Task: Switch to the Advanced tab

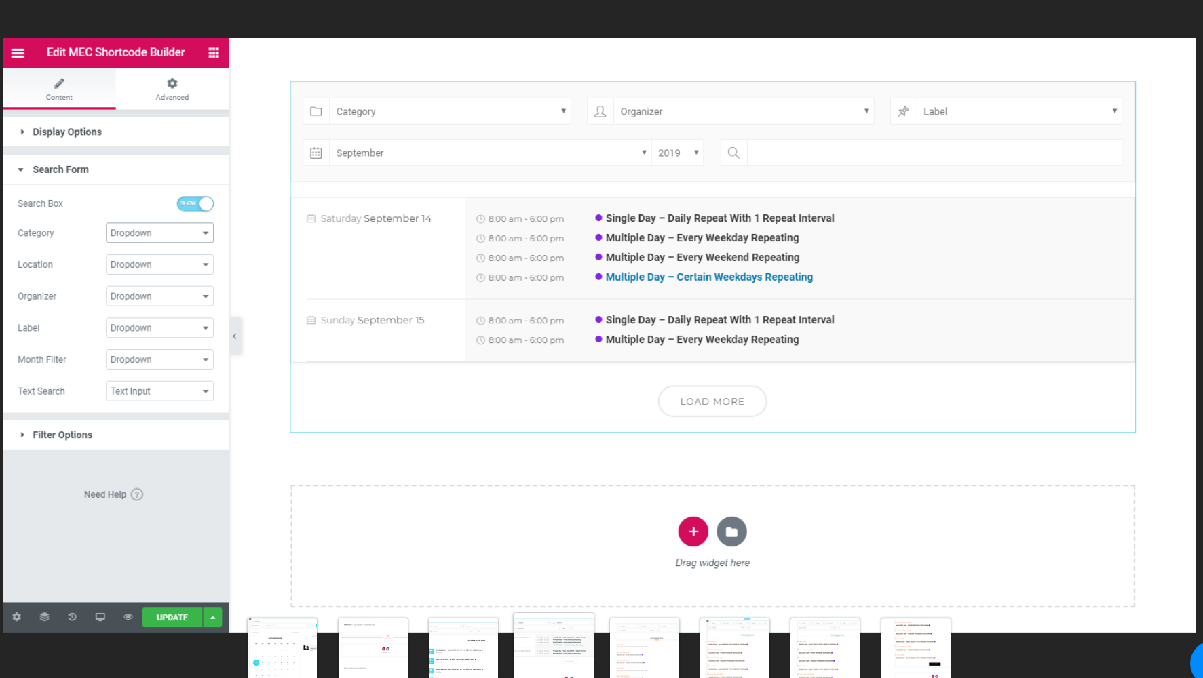Action: 172,89
